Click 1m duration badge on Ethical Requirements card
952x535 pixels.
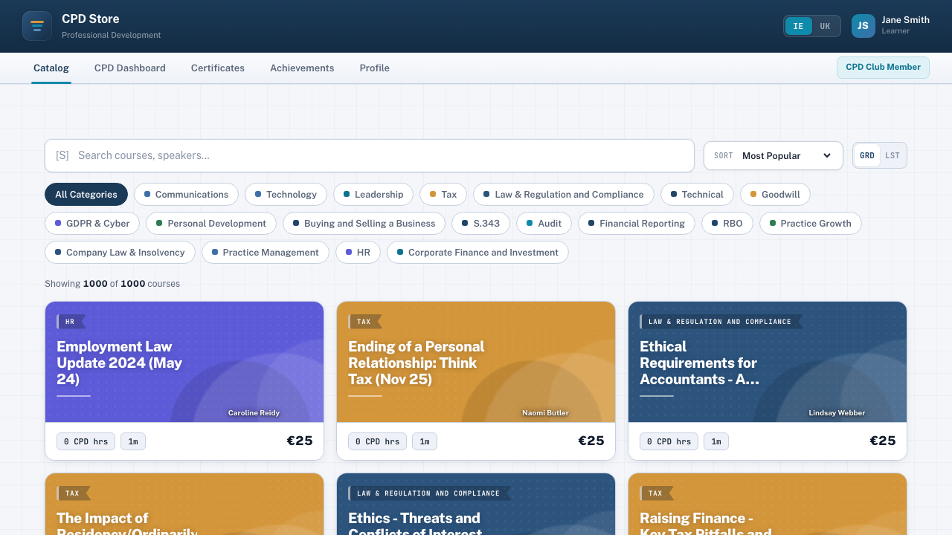tap(716, 441)
